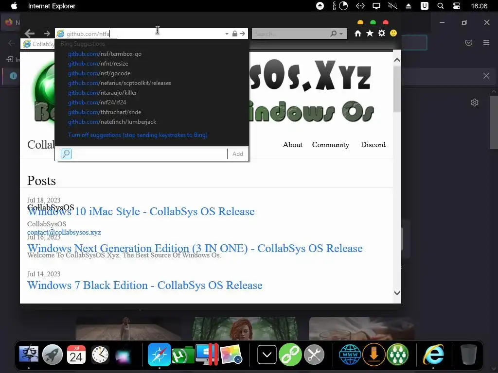Open the Internet Explorer menu bar item

52,6
